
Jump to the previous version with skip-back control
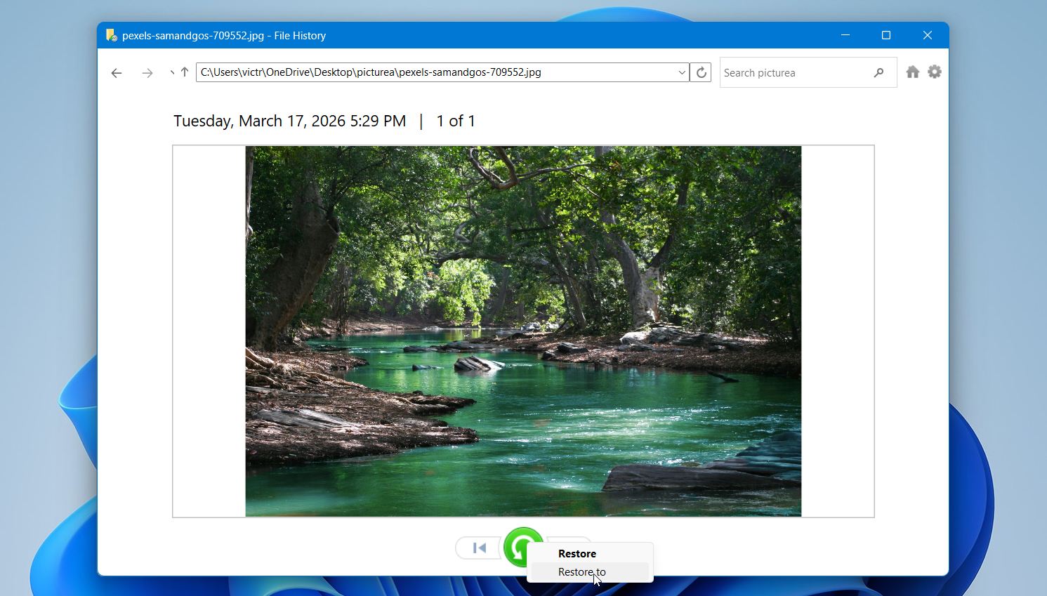[x=478, y=548]
